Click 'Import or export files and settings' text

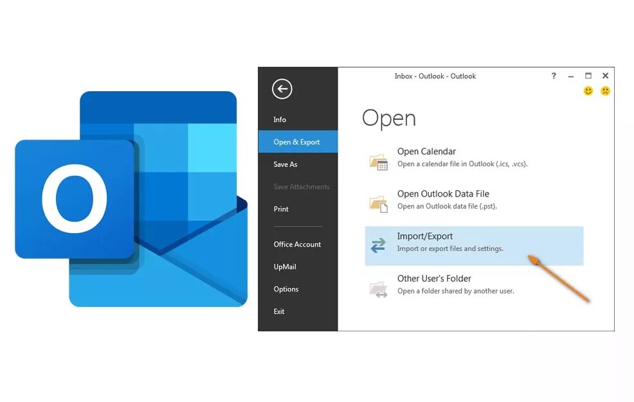450,249
